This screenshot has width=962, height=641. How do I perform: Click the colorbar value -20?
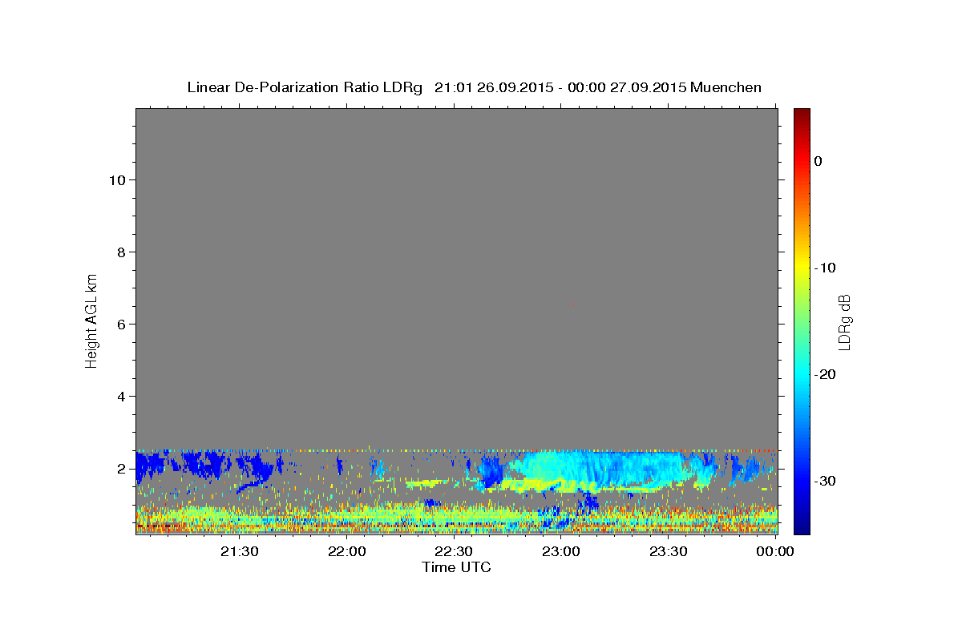pyautogui.click(x=824, y=374)
